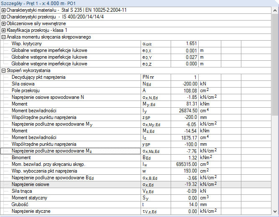Image resolution: width=279 pixels, height=217 pixels.
Task: Select the Moment statyczny row
Action: pyautogui.click(x=136, y=198)
